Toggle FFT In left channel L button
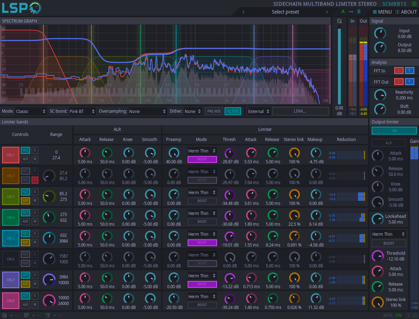 coord(399,71)
